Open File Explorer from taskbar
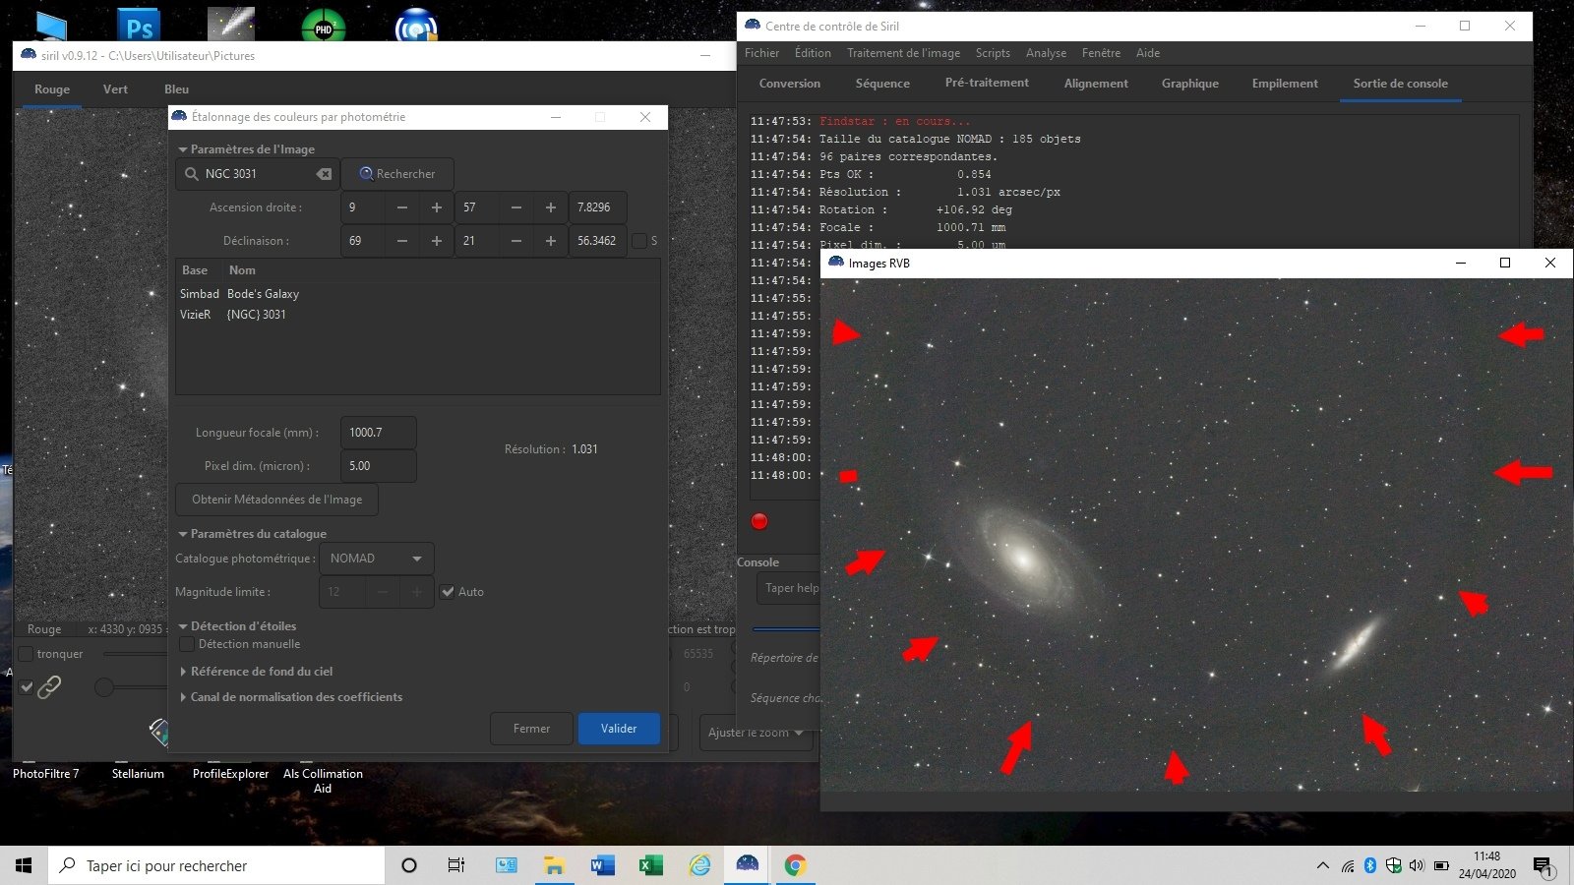 point(554,865)
